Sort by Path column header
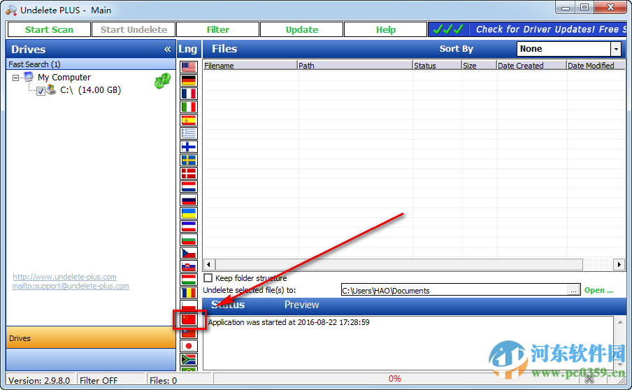Viewport: 632px width, 390px height. pos(355,65)
